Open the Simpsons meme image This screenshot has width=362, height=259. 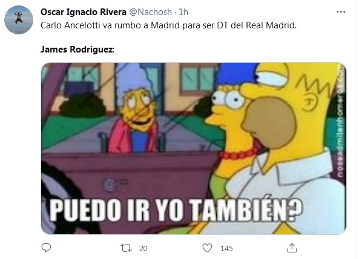pos(194,149)
